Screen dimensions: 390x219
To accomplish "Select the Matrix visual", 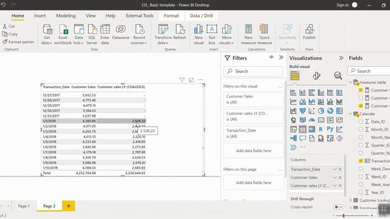I will 311,130.
